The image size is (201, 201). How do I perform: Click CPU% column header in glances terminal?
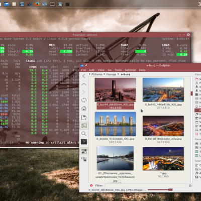pyautogui.click(x=33, y=67)
